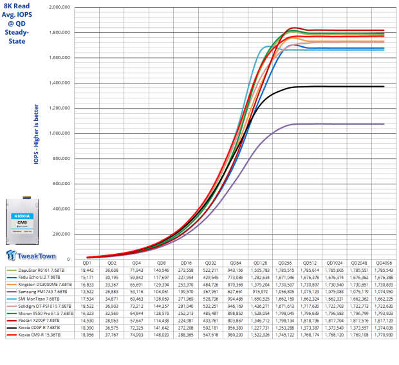Screen dimensions: 399x365
Task: Click the DapuStor R6101 QD1 value 18,442
Action: coord(87,270)
